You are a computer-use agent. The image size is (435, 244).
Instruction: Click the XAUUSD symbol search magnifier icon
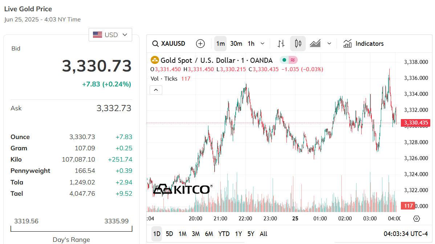155,44
